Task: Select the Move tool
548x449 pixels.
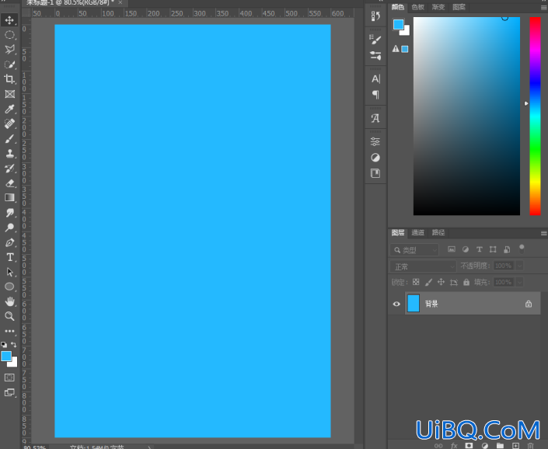Action: click(x=9, y=20)
